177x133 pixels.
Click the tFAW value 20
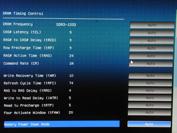tap(71, 112)
